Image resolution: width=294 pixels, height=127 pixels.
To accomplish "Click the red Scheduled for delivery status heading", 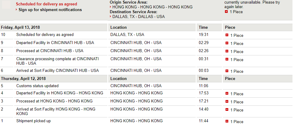I will [x=46, y=4].
